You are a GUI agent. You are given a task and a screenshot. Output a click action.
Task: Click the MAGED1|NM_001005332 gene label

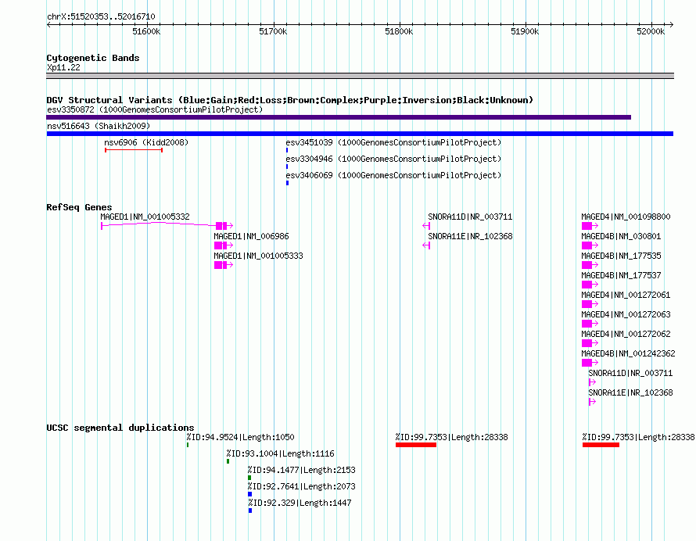click(x=145, y=217)
